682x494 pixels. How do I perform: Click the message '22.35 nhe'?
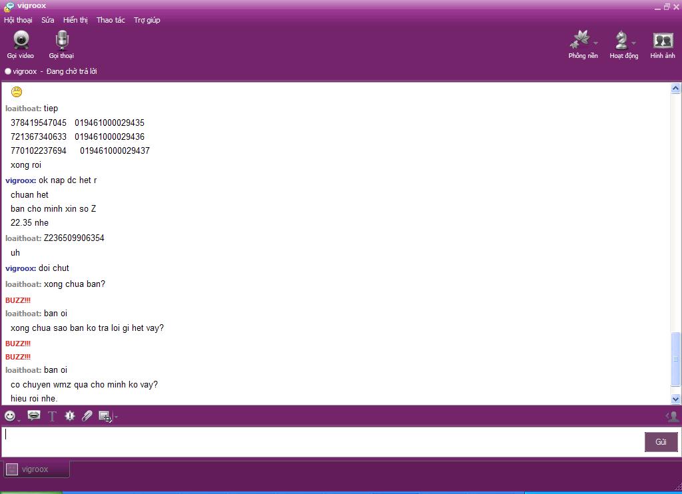[x=29, y=222]
